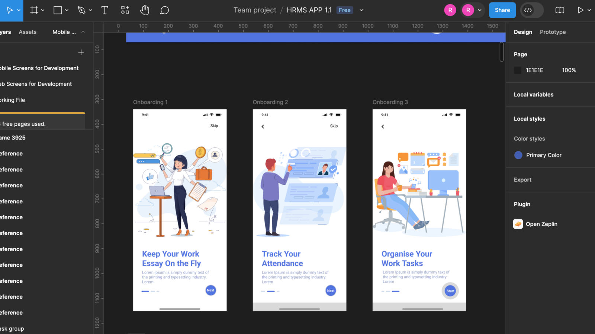Select the Comment tool
This screenshot has height=334, width=595.
click(x=164, y=10)
